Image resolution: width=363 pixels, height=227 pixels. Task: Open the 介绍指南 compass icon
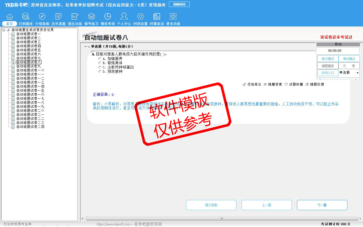click(42, 17)
